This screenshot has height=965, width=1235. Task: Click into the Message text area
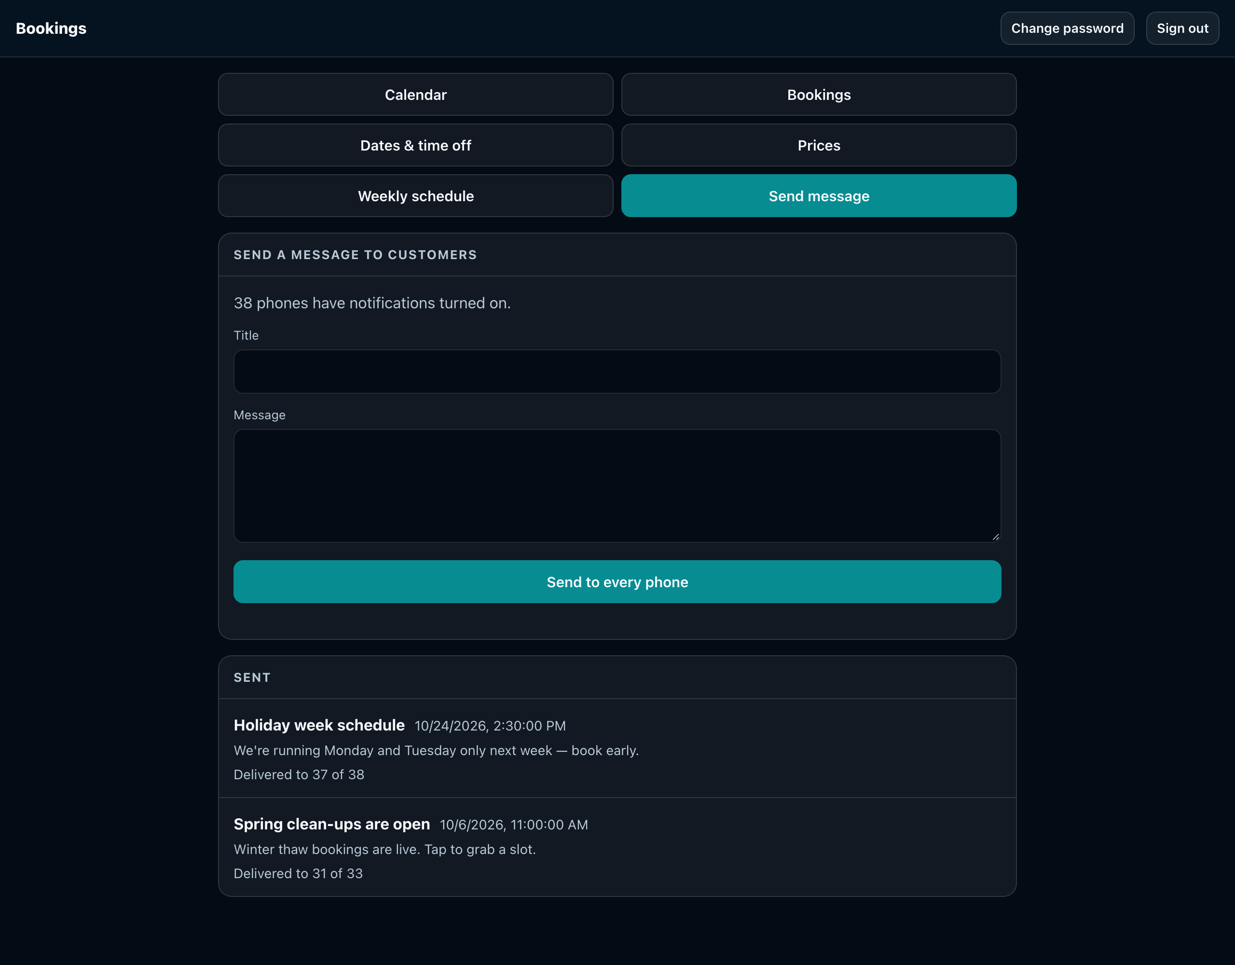point(617,486)
